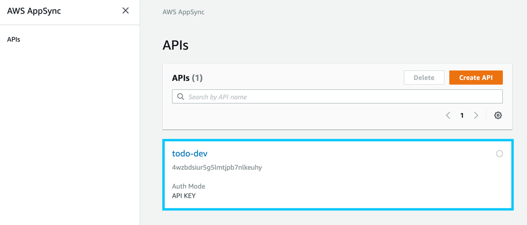Select APIs in the left sidebar
Screen dimensions: 527x225
coord(14,39)
